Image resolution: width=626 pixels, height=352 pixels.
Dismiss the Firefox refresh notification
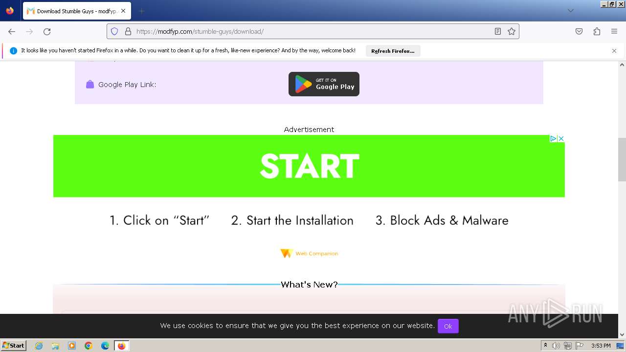click(x=614, y=51)
